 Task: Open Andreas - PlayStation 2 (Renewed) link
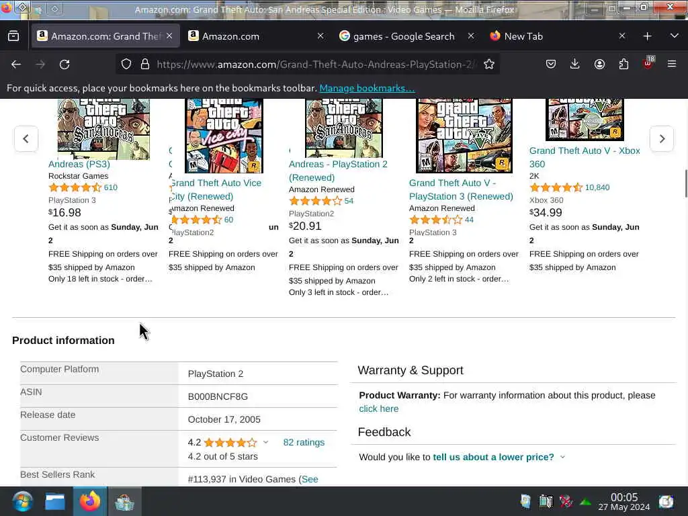[338, 171]
